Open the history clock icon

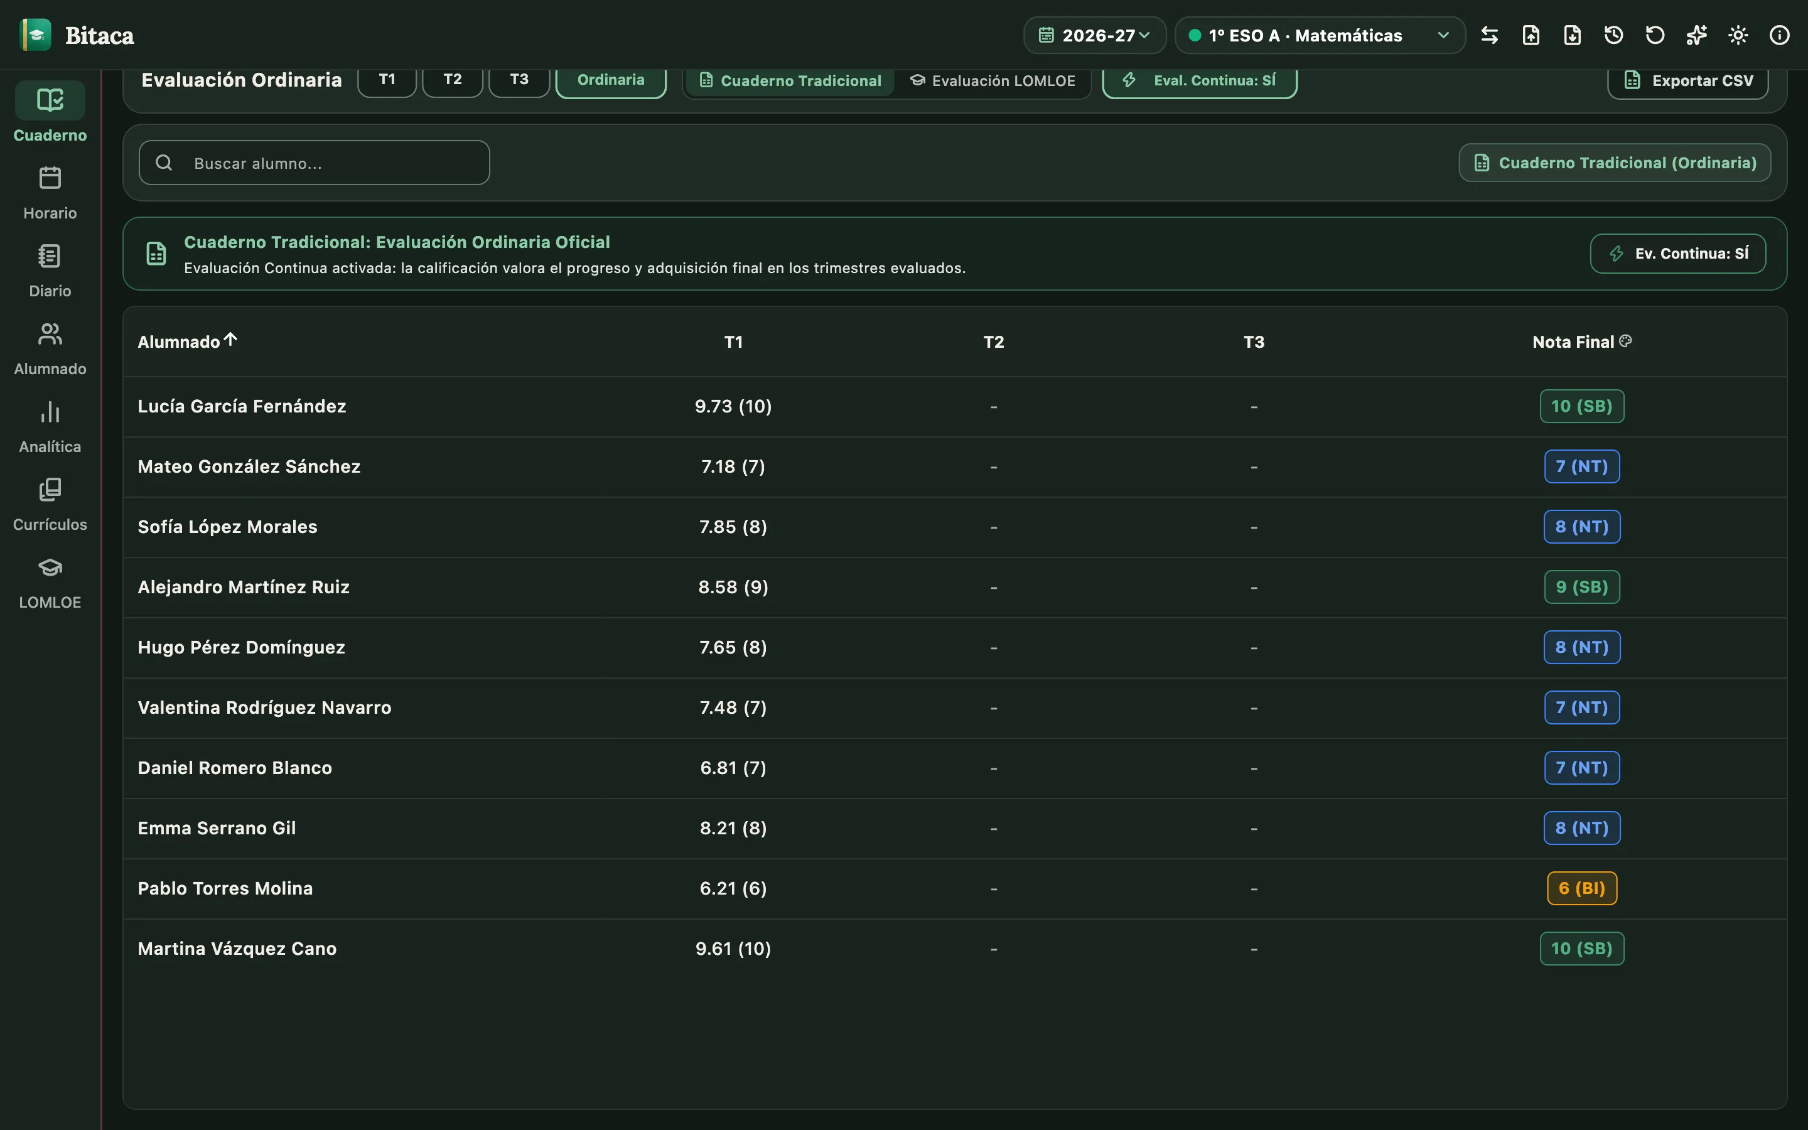pos(1614,35)
